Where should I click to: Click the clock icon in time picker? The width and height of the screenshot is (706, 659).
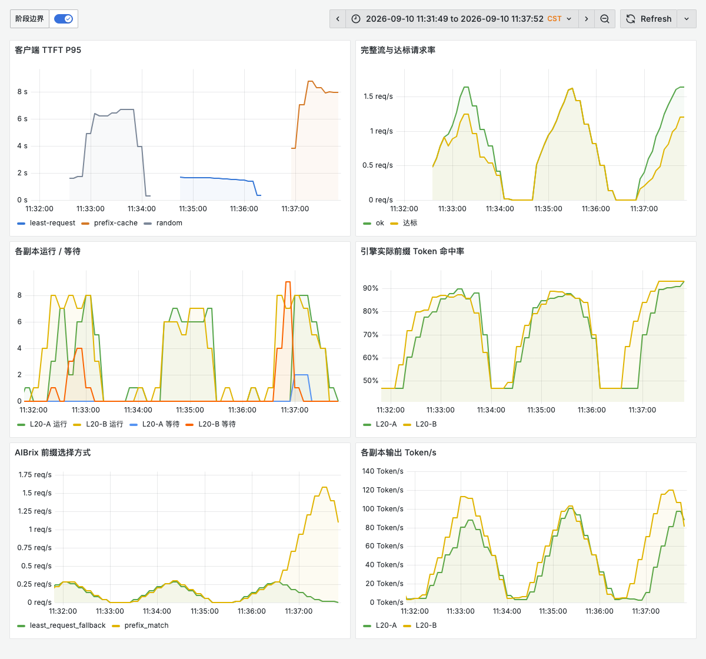tap(355, 19)
